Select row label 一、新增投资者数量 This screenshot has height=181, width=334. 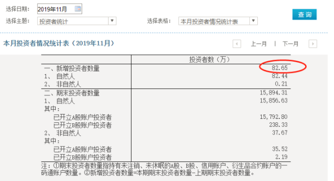[x=72, y=68]
